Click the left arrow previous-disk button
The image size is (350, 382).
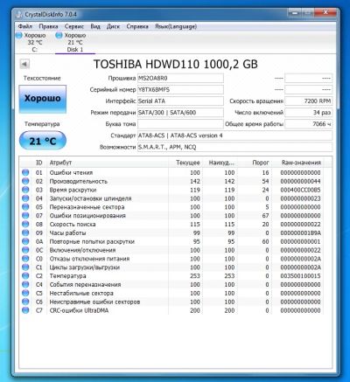coord(24,64)
